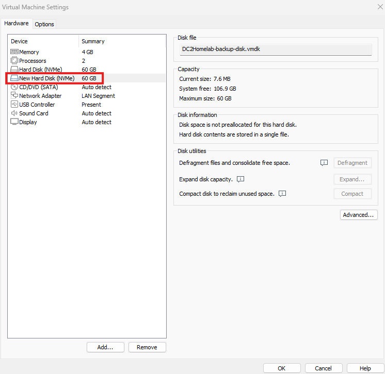Click the Display monitor icon

point(14,122)
